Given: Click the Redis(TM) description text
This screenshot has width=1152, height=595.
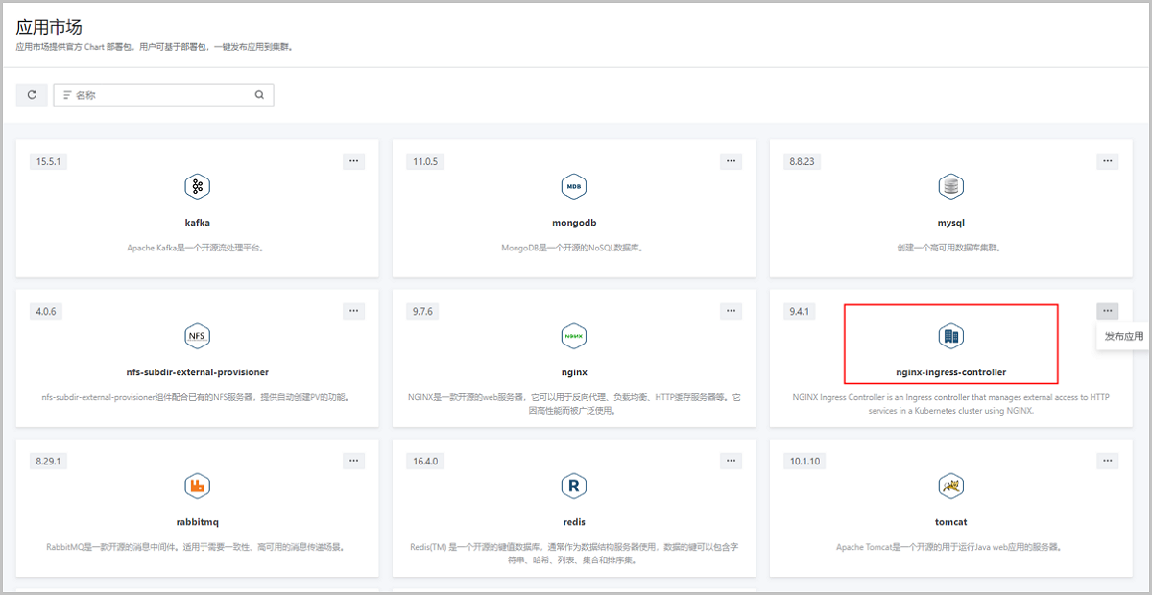Looking at the screenshot, I should click(573, 553).
